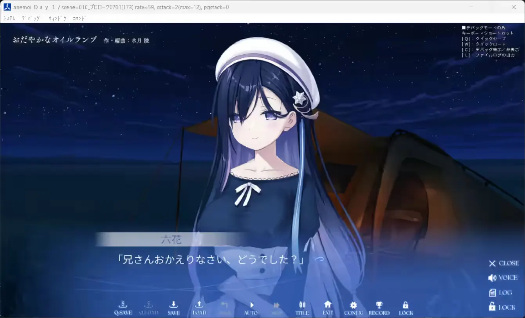
Task: Click the Q.SAVE quick save icon
Action: point(123,308)
